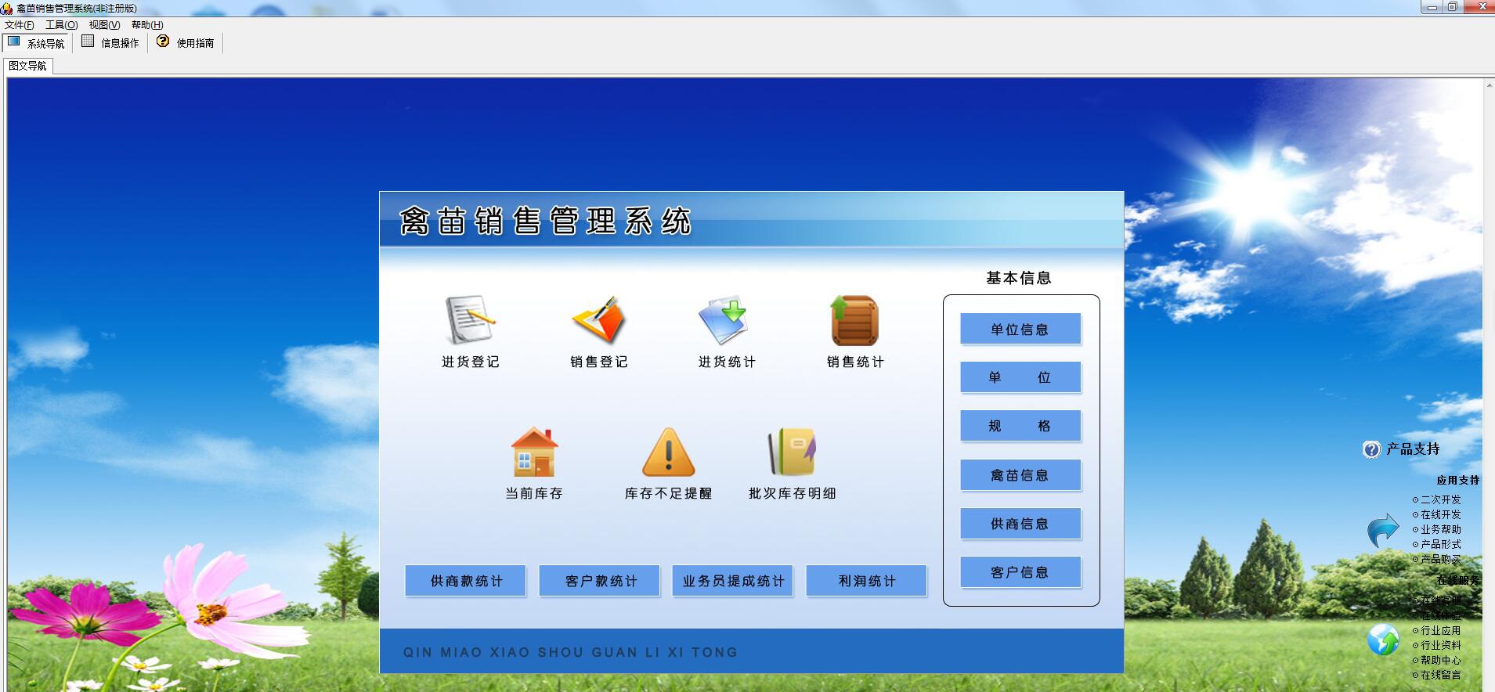Open the 进货登记 purchase registration icon

[470, 320]
